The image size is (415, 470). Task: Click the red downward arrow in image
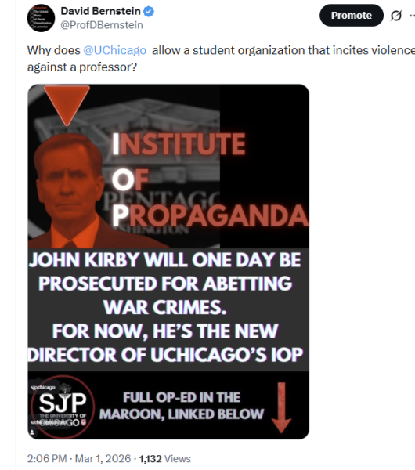click(281, 407)
